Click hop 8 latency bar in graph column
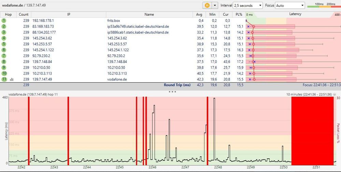Screen dimensions: 341x172 point(274,62)
